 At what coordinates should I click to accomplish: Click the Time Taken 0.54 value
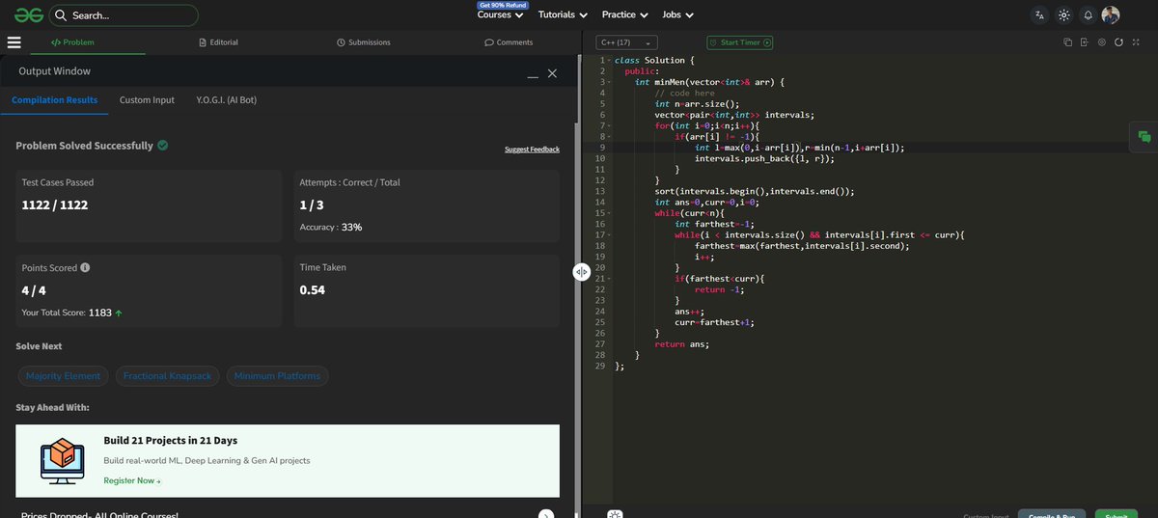[x=313, y=290]
